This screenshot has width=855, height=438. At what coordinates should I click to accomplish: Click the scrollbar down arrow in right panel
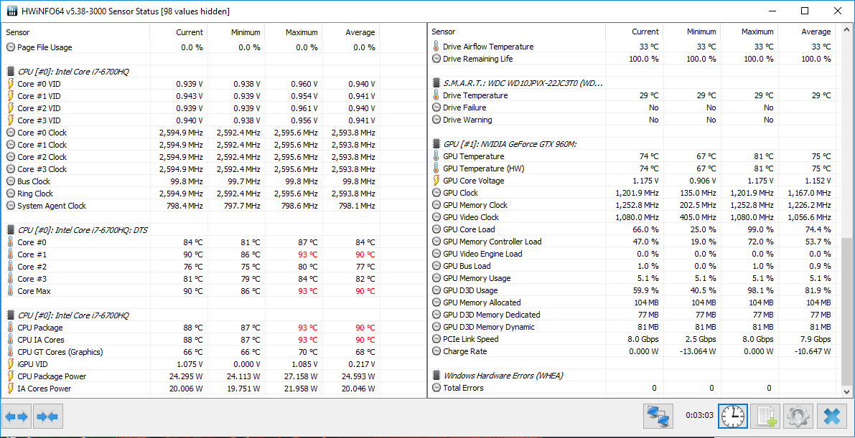(846, 391)
